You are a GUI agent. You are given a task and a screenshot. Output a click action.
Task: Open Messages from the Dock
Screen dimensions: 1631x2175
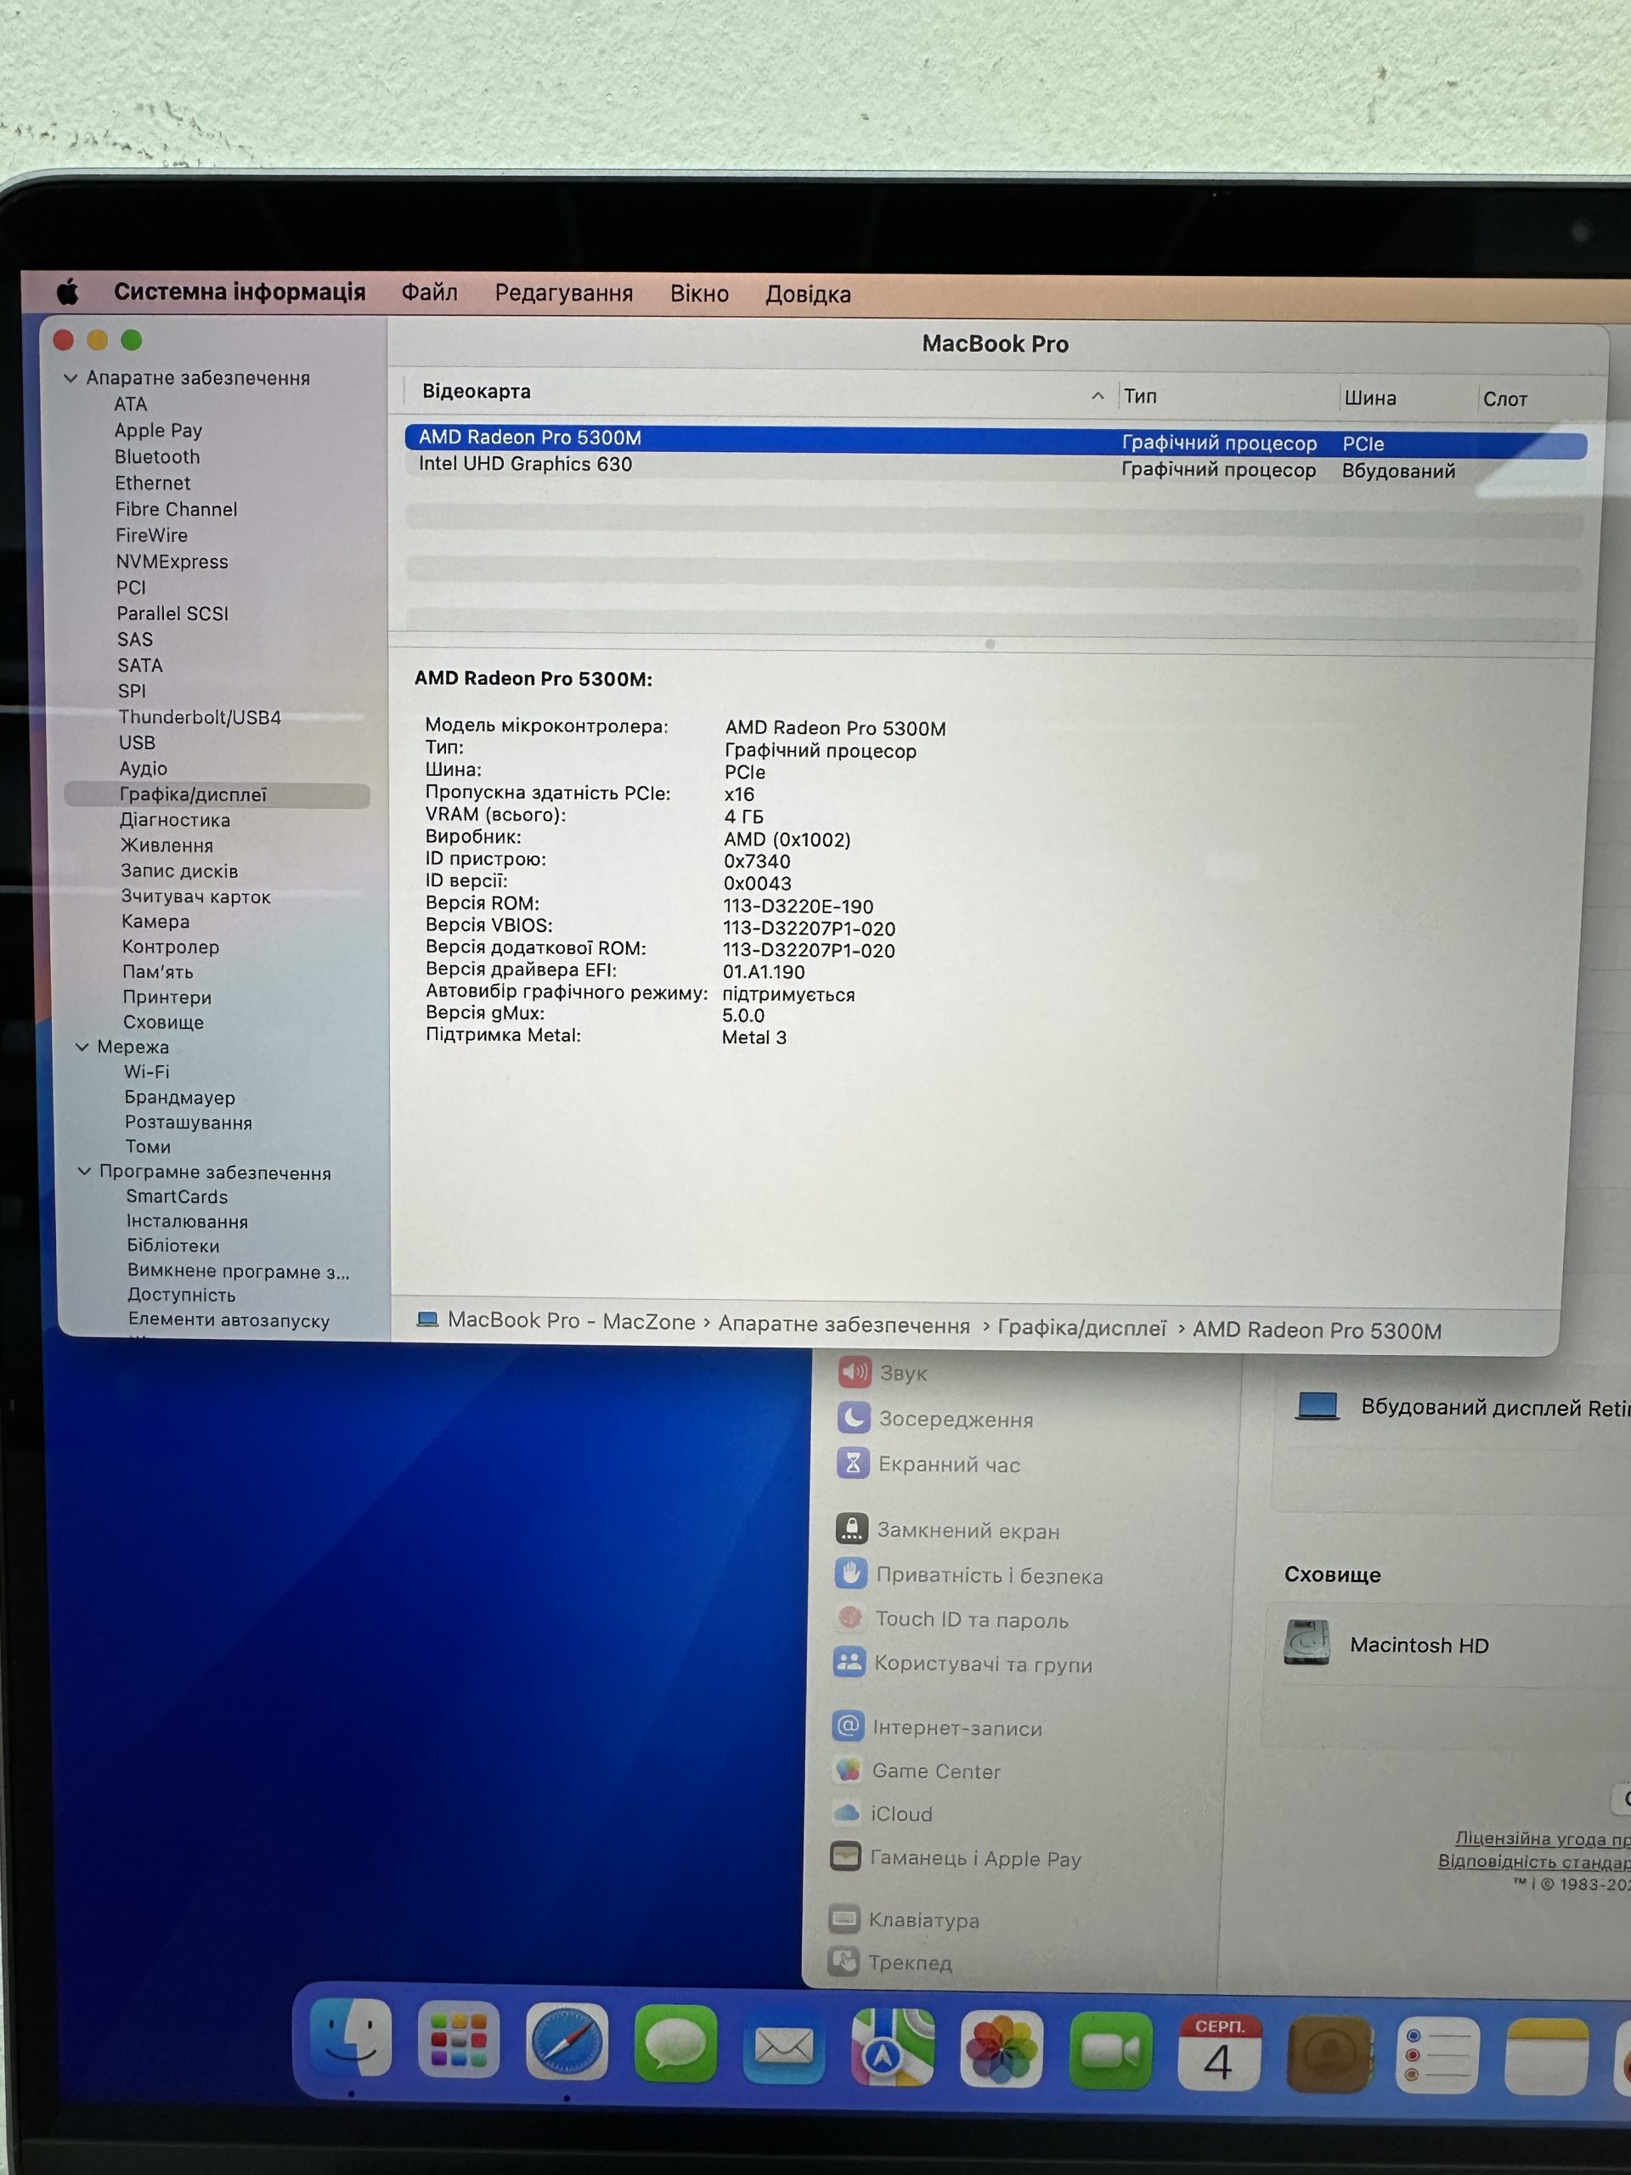[x=675, y=2043]
